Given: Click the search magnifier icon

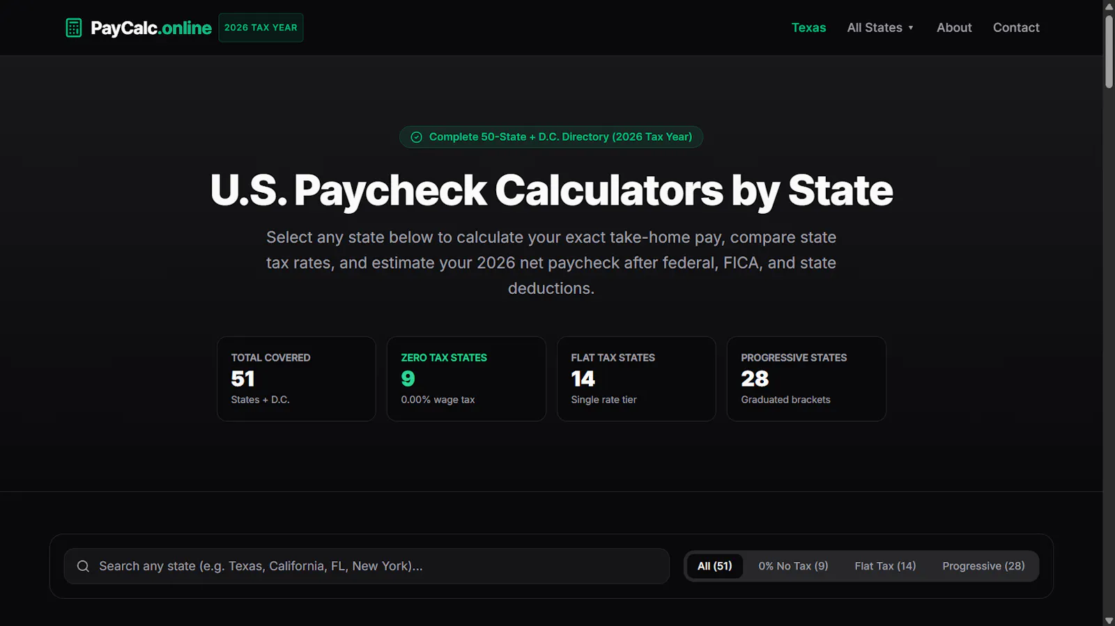Looking at the screenshot, I should [x=83, y=566].
